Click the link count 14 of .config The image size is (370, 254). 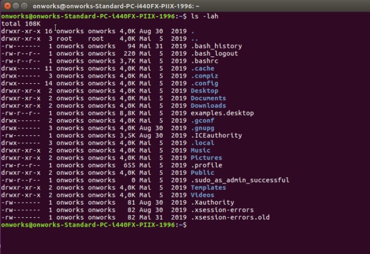click(48, 83)
